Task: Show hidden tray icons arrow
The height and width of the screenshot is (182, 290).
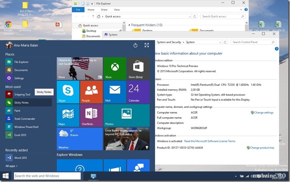Action: (x=236, y=176)
